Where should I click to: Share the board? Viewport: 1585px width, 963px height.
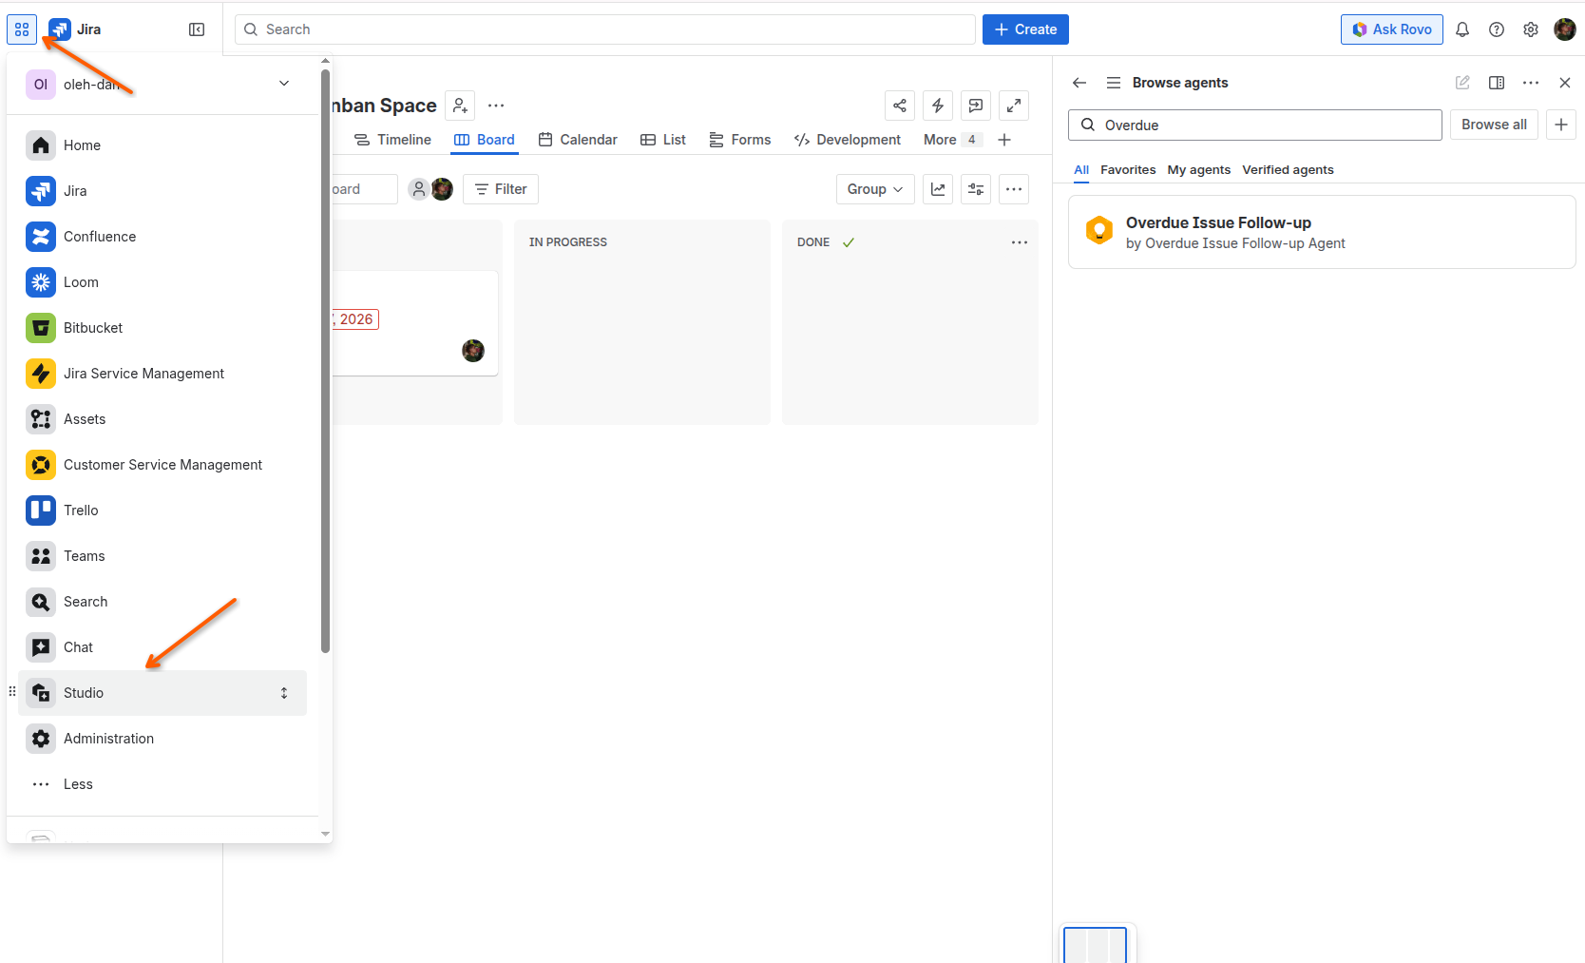click(900, 106)
